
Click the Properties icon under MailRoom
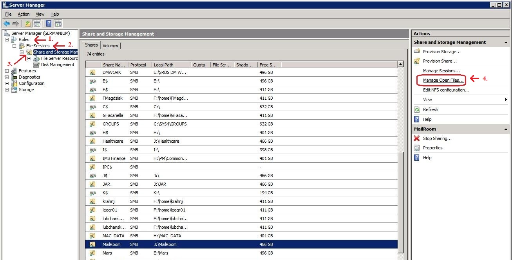point(417,148)
